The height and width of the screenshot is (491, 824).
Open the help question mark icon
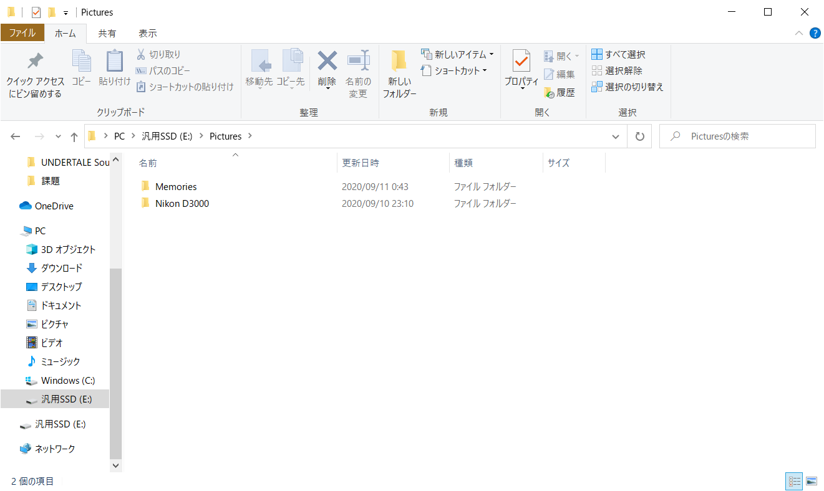tap(815, 33)
